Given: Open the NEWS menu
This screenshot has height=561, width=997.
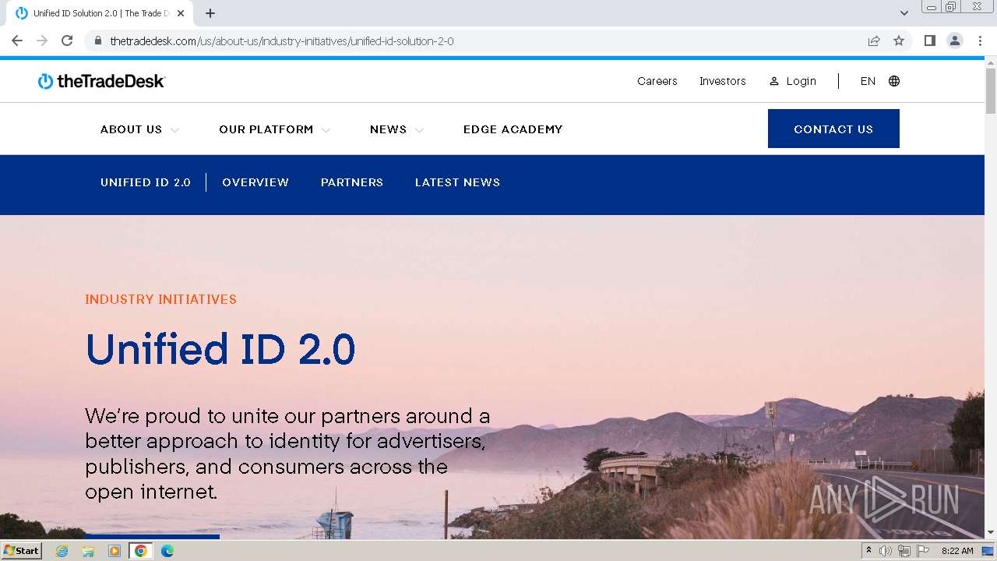Looking at the screenshot, I should click(388, 129).
